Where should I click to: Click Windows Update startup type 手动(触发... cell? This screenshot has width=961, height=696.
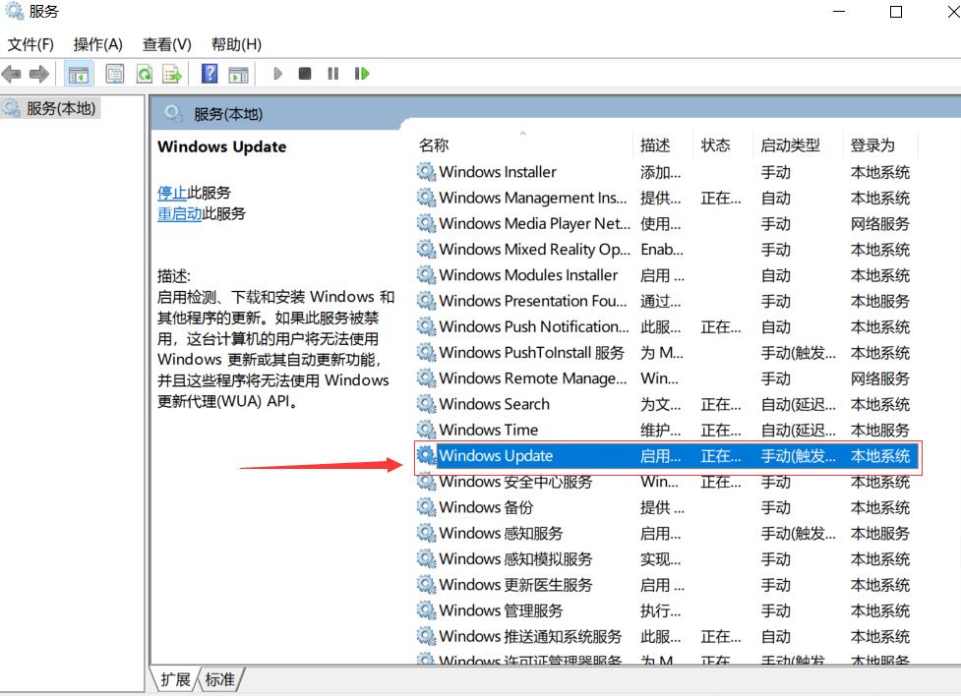[x=798, y=456]
